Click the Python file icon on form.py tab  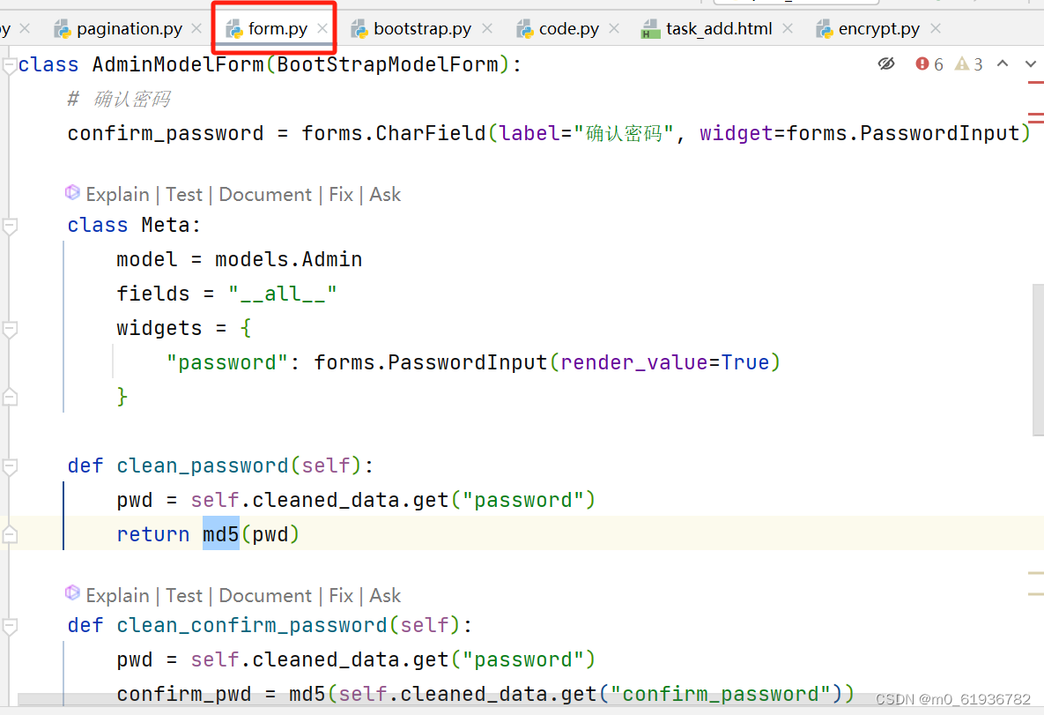tap(229, 27)
